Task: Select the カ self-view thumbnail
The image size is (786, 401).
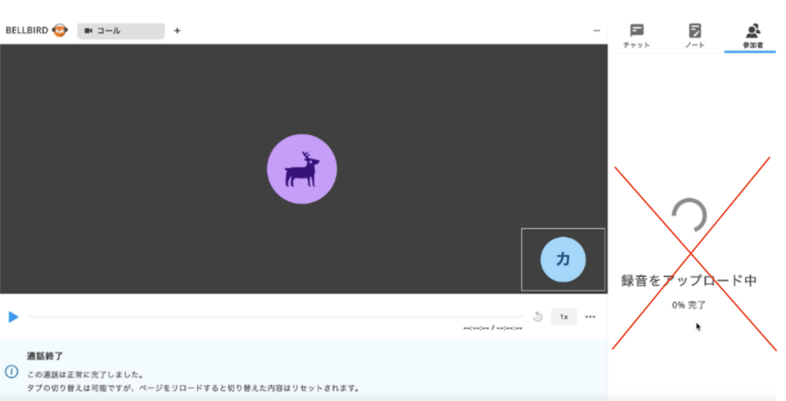Action: point(563,259)
